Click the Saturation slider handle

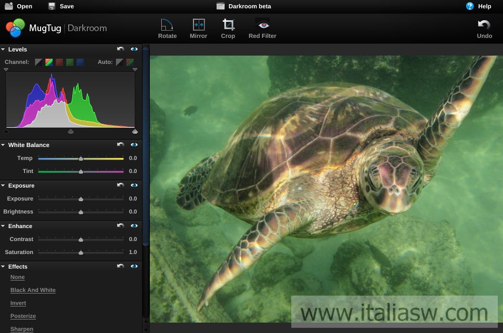click(81, 252)
